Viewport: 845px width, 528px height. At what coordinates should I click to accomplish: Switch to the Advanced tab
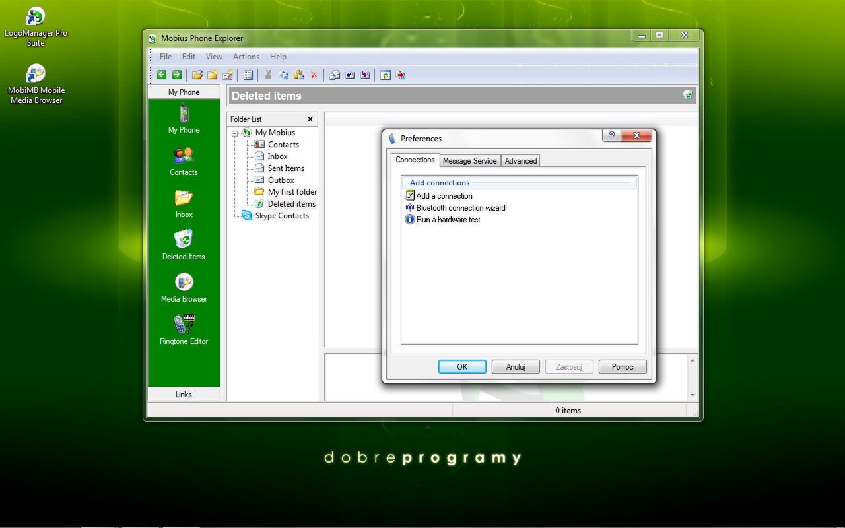521,161
